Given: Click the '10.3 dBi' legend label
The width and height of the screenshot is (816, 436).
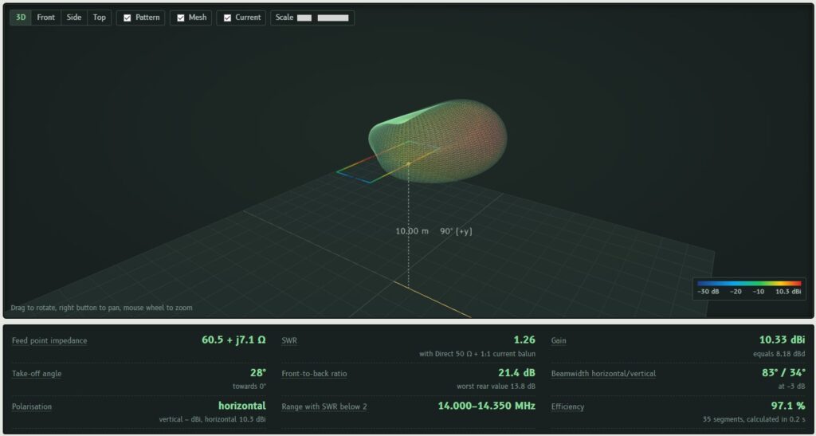Looking at the screenshot, I should (788, 292).
